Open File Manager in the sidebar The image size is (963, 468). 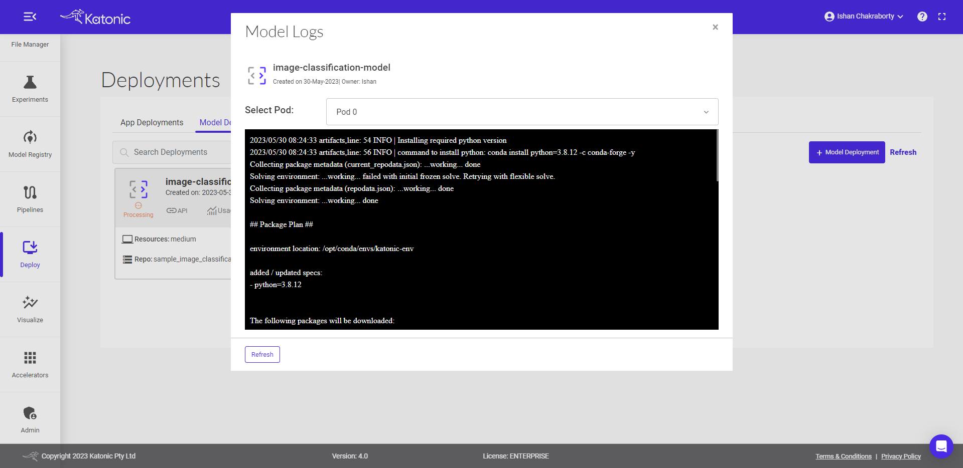(x=30, y=45)
